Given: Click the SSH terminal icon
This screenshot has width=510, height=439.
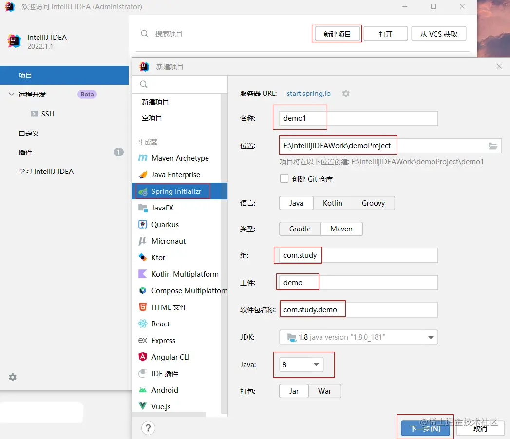Looking at the screenshot, I should tap(34, 114).
